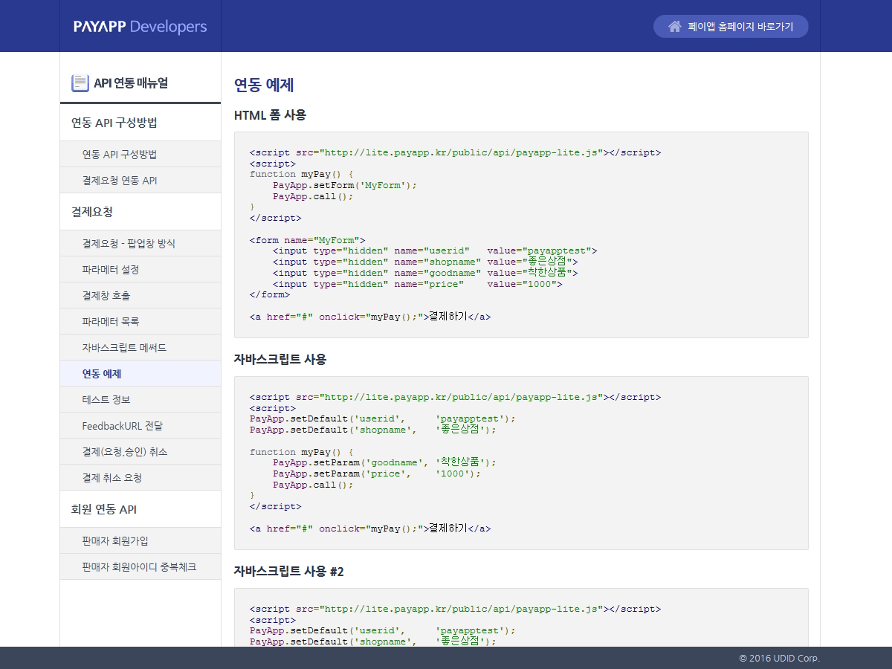892x669 pixels.
Task: Go to 판매자 회원가입 page
Action: click(140, 541)
